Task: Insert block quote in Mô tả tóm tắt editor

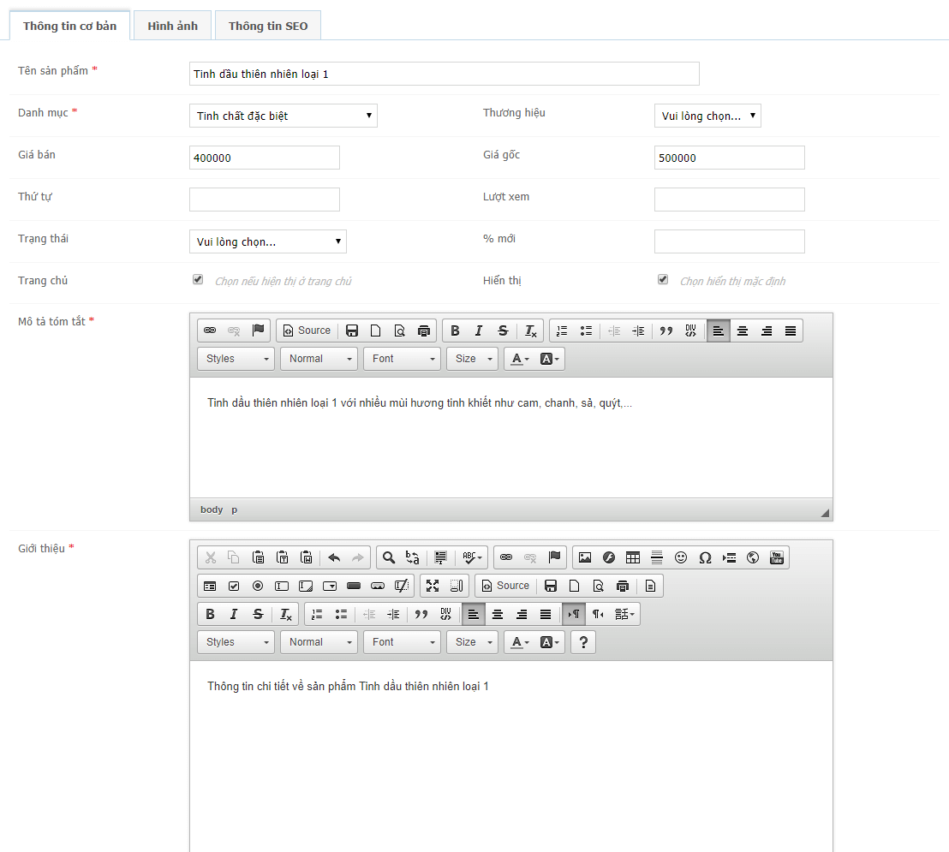Action: point(666,331)
